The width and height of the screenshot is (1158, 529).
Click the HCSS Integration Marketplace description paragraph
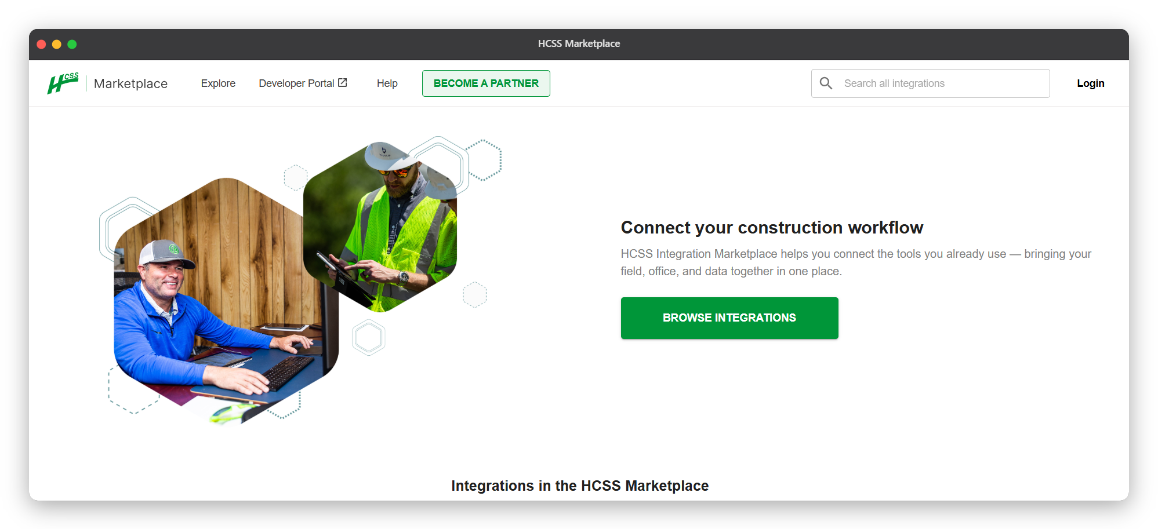click(x=856, y=262)
